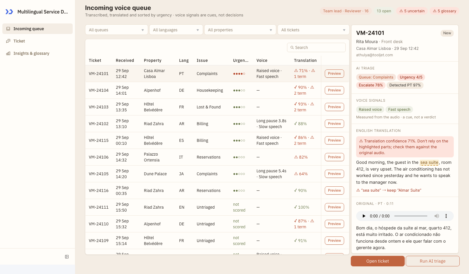
Task: Open Insights & glossary page
Action: pyautogui.click(x=38, y=53)
